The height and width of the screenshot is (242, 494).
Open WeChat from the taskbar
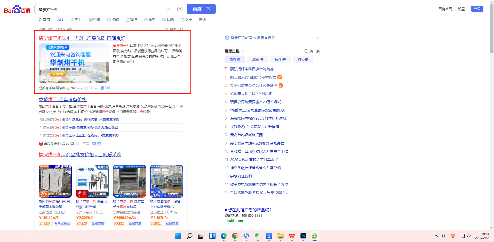pyautogui.click(x=258, y=236)
